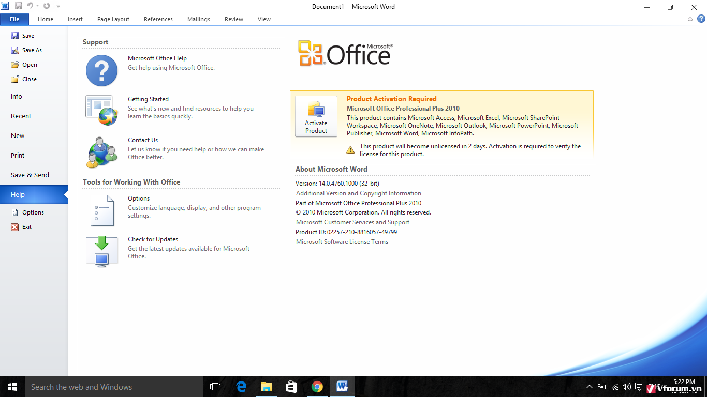
Task: Click the Microsoft Office Help question mark icon
Action: point(101,70)
